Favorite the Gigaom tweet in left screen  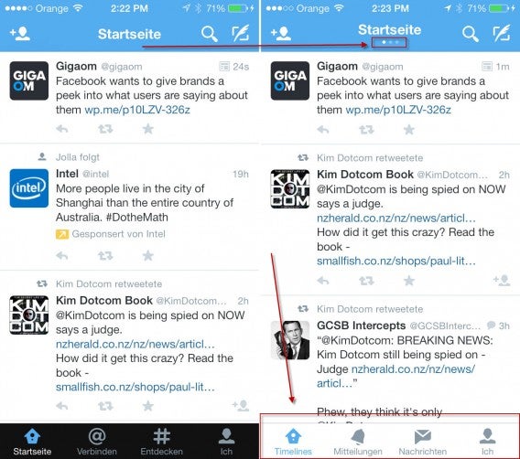pyautogui.click(x=148, y=129)
